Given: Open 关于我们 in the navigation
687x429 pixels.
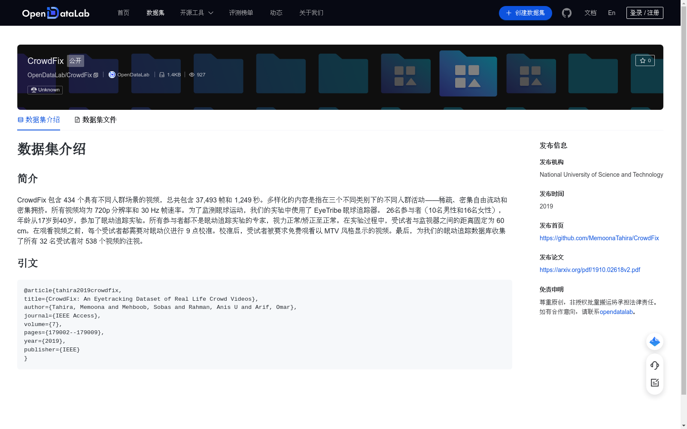Looking at the screenshot, I should (x=311, y=13).
